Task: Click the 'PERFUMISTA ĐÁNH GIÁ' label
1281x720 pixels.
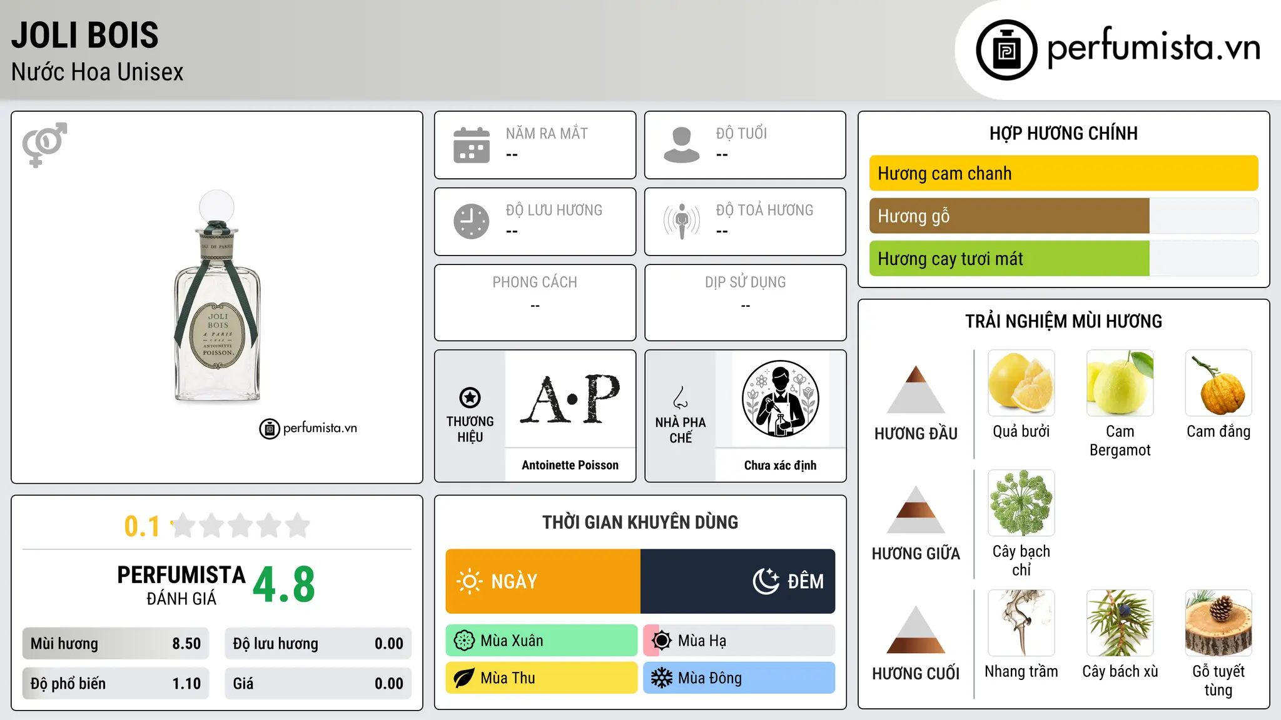Action: [x=181, y=586]
